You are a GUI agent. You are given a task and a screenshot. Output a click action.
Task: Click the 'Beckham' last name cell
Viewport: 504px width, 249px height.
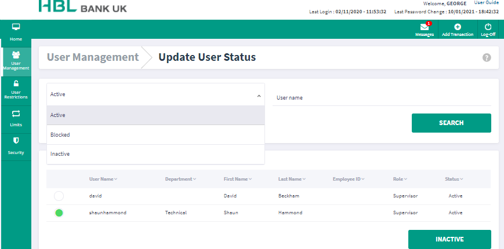pyautogui.click(x=289, y=196)
